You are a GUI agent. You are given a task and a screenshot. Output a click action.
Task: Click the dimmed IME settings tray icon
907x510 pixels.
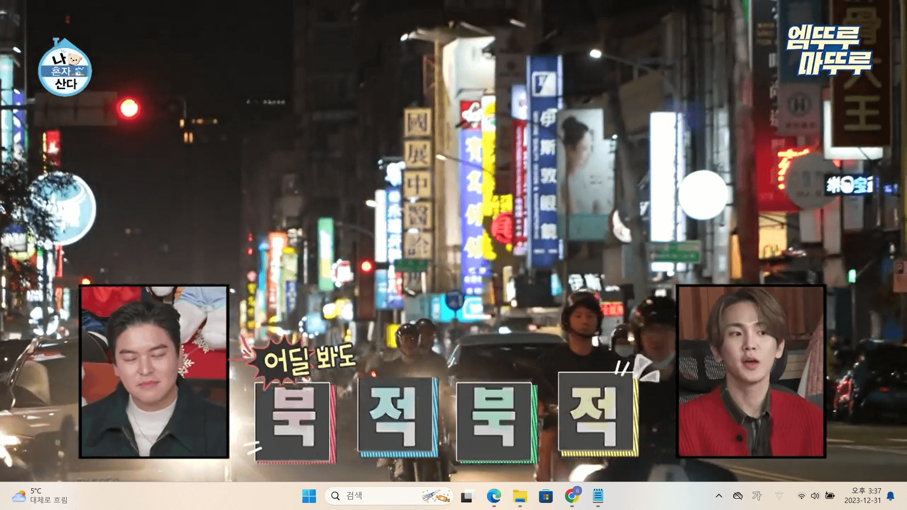779,496
